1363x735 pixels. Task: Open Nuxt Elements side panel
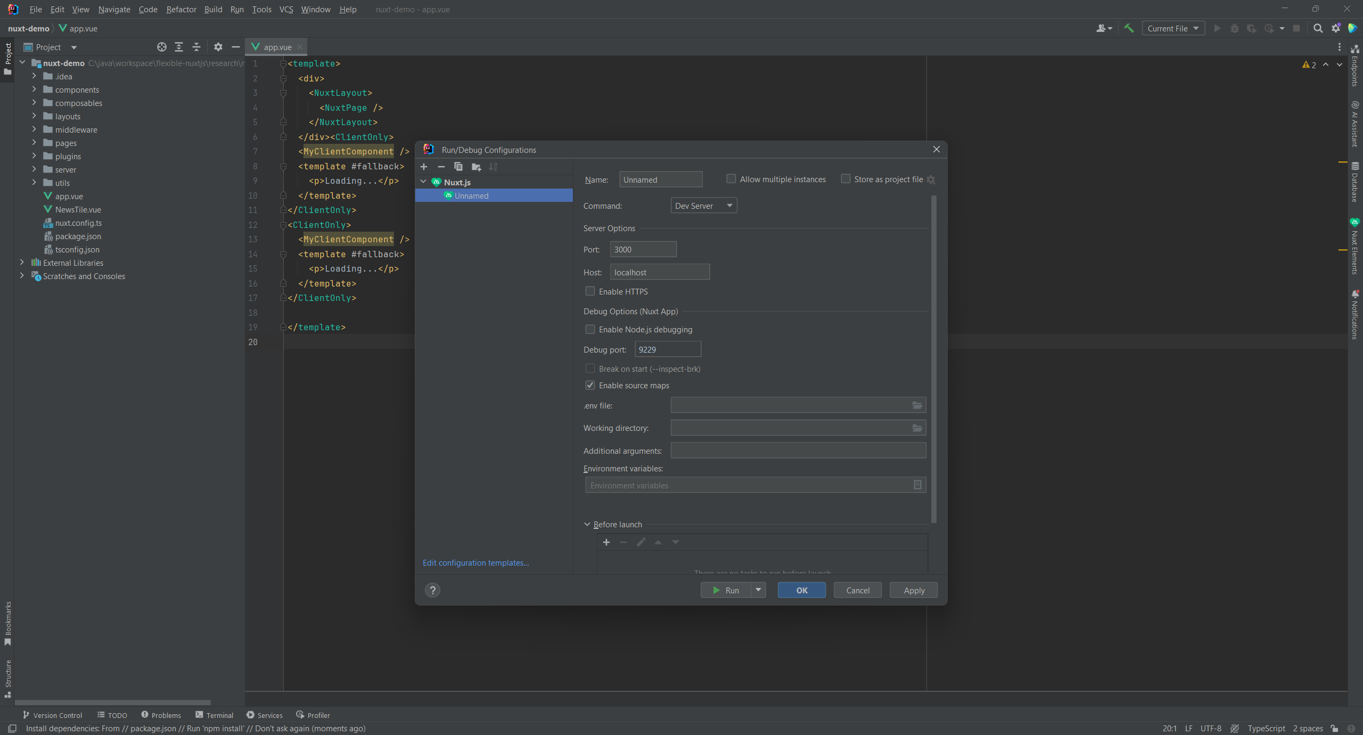tap(1355, 246)
